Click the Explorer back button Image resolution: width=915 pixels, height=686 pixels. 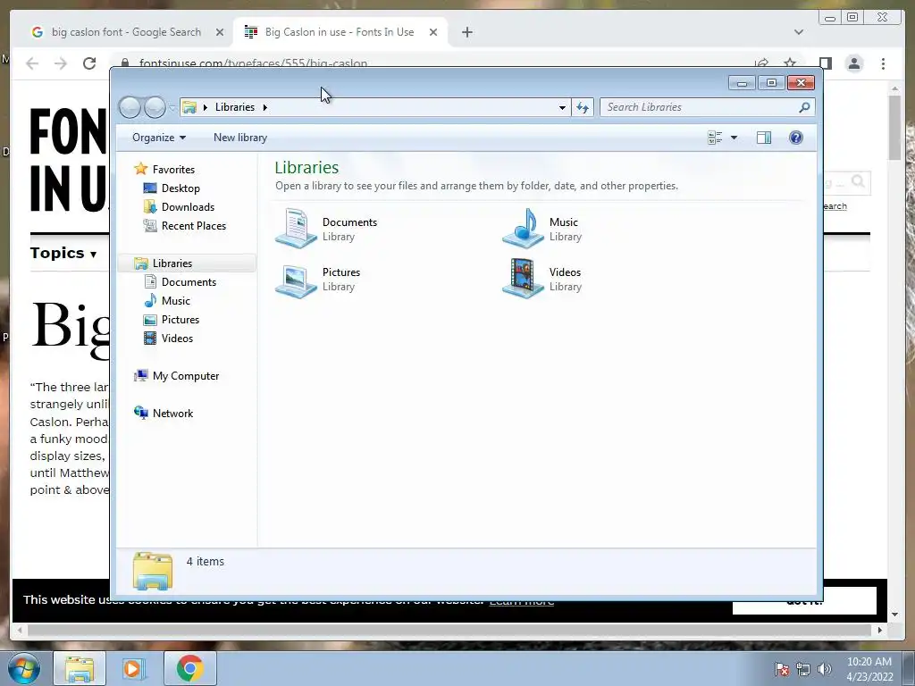tap(130, 107)
